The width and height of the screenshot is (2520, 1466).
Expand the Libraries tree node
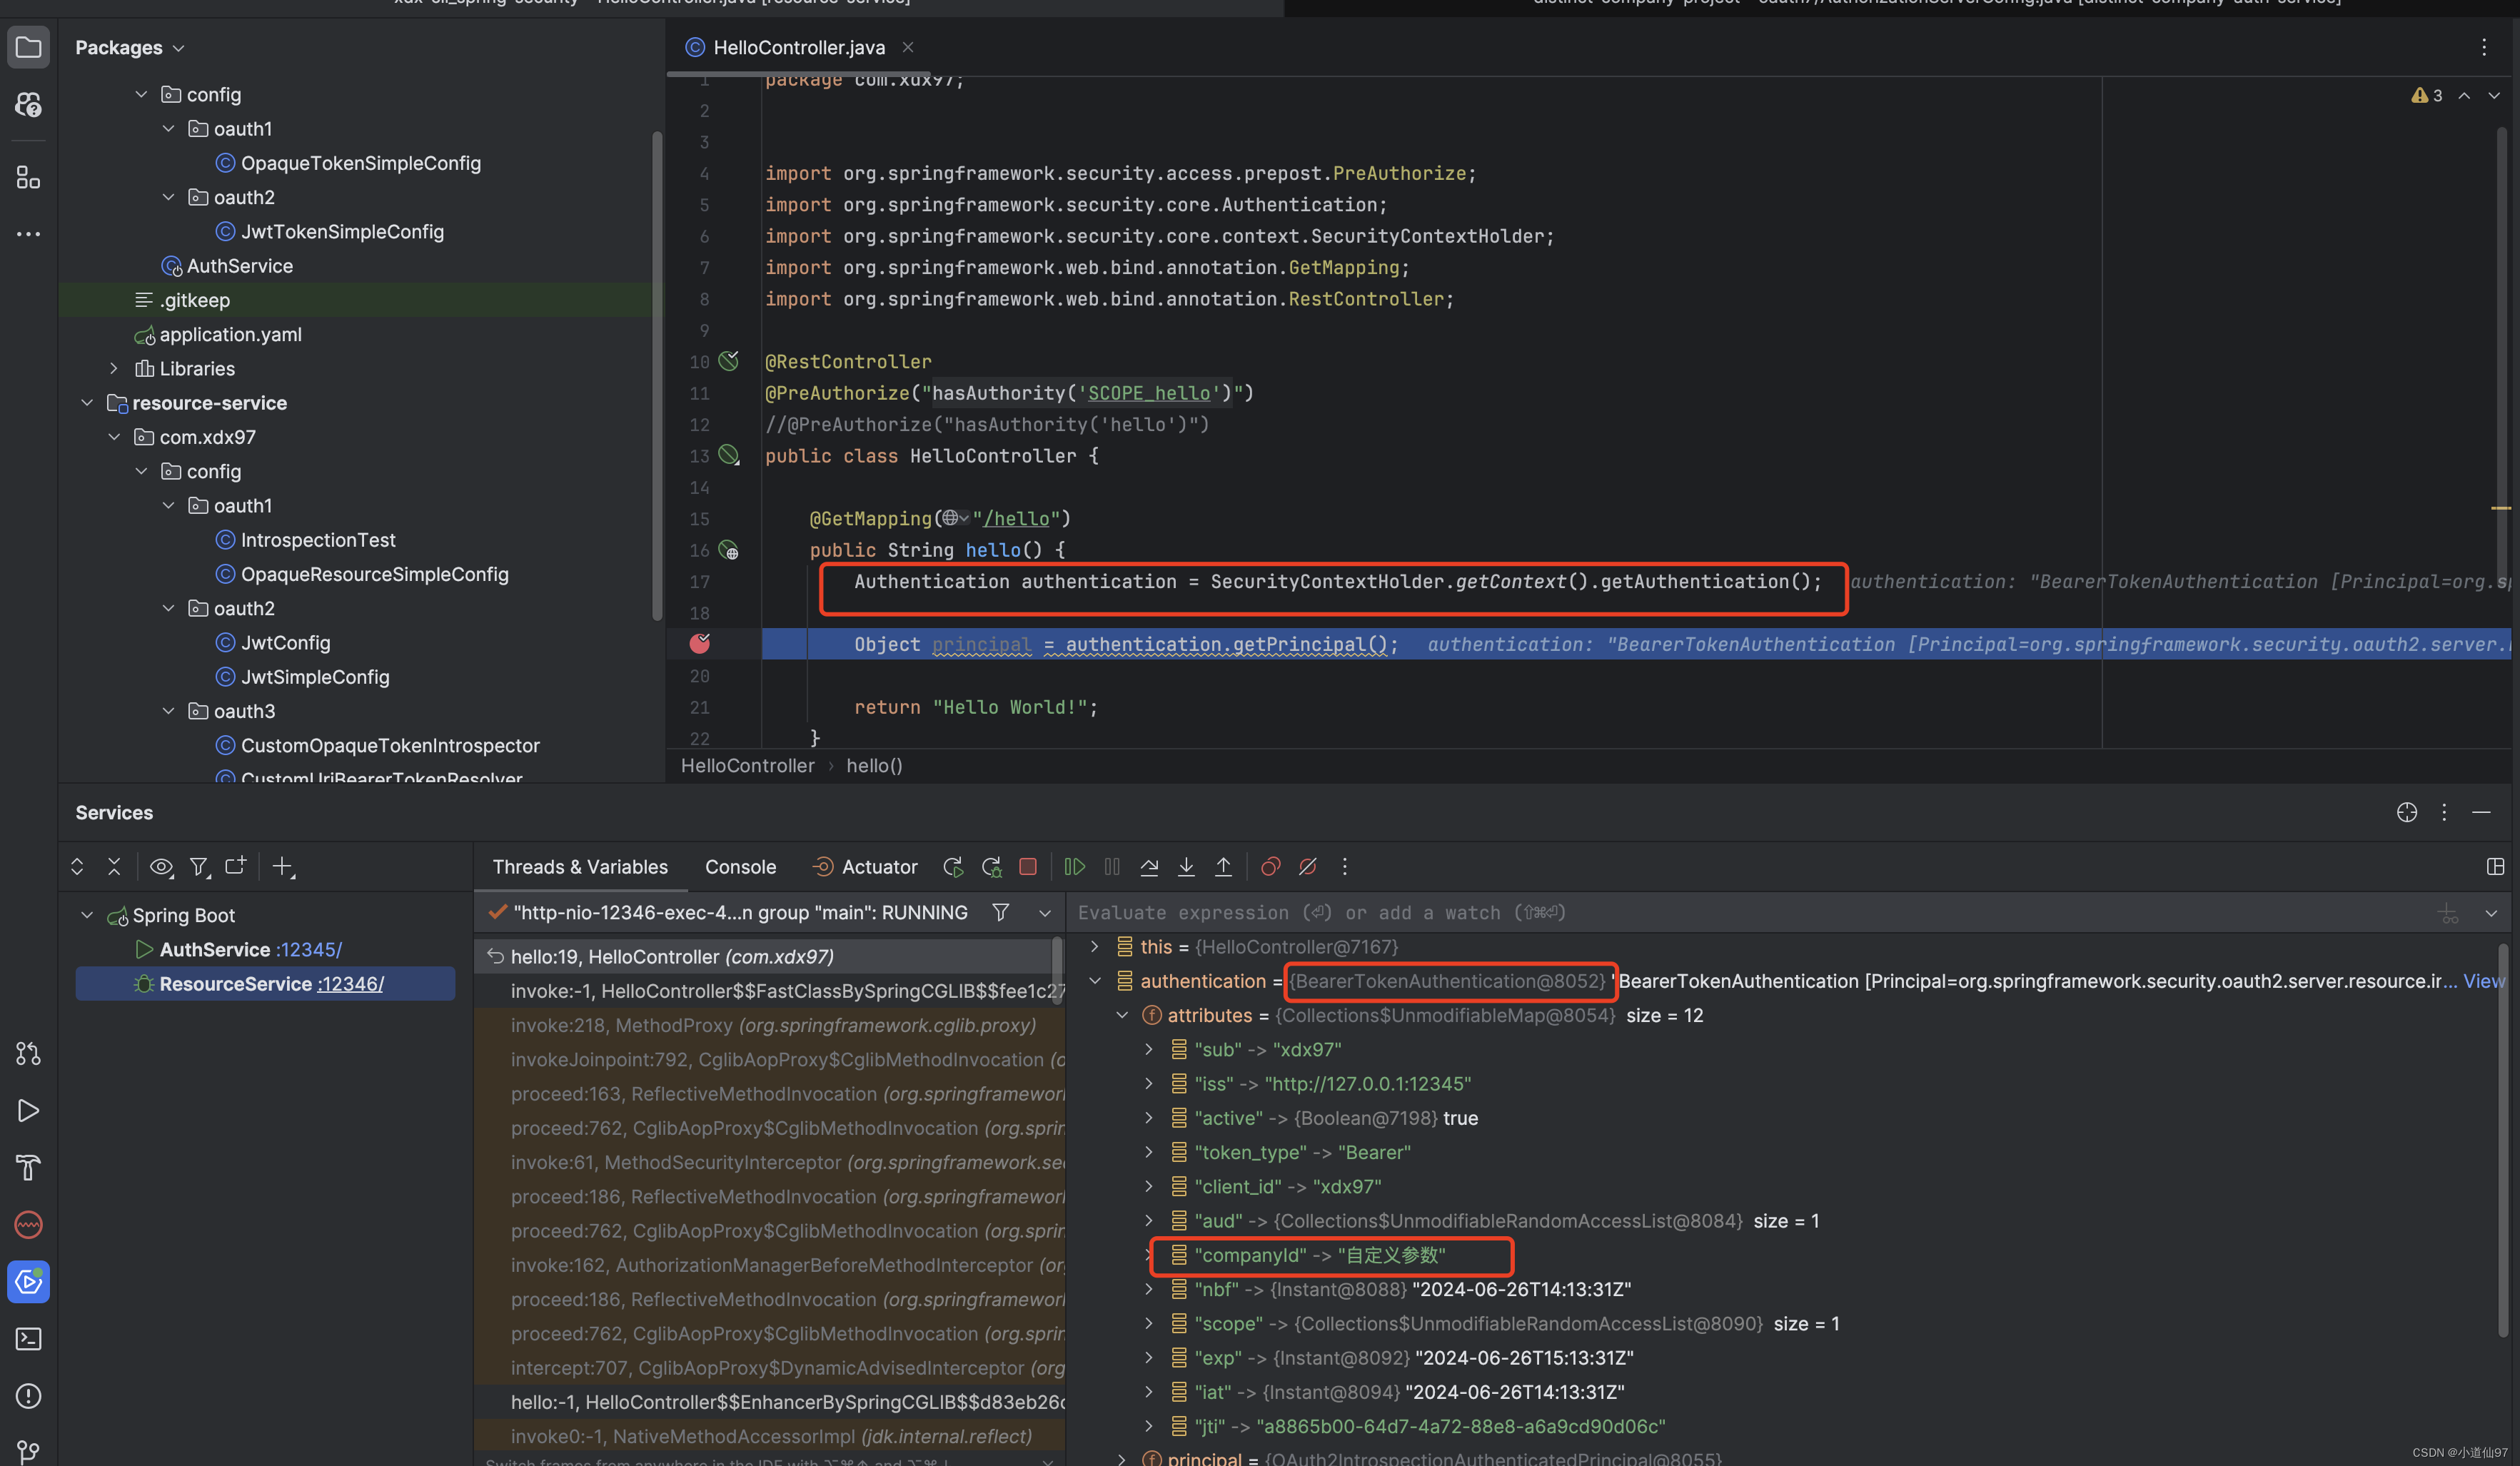(x=114, y=369)
